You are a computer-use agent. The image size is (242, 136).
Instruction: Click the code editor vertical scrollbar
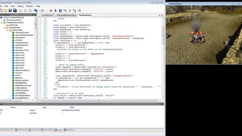coord(163,36)
